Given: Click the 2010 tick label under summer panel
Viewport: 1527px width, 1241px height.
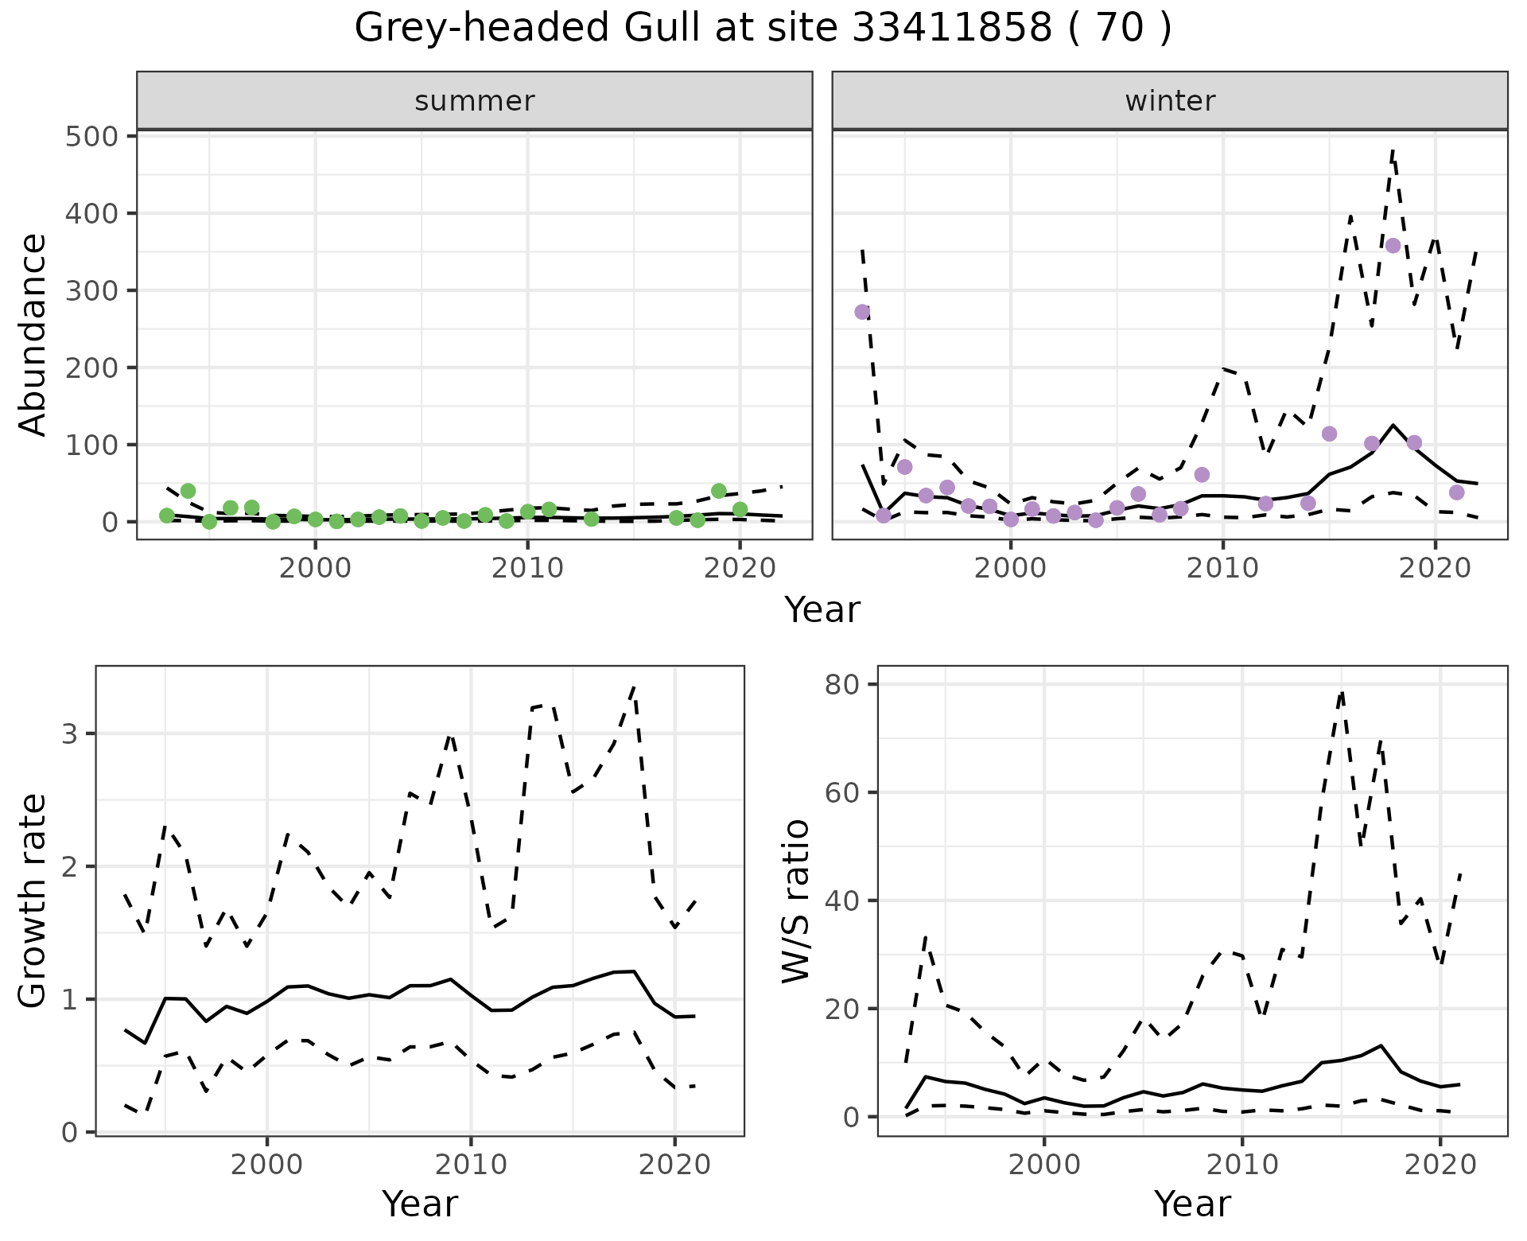Looking at the screenshot, I should pos(527,569).
